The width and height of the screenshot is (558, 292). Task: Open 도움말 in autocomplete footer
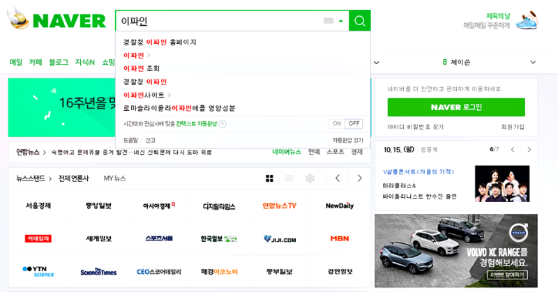(x=130, y=140)
